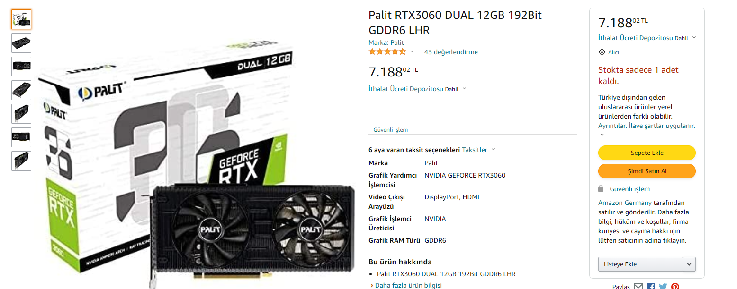This screenshot has width=737, height=289.
Task: Click the Sepete Ekle button
Action: (x=647, y=153)
